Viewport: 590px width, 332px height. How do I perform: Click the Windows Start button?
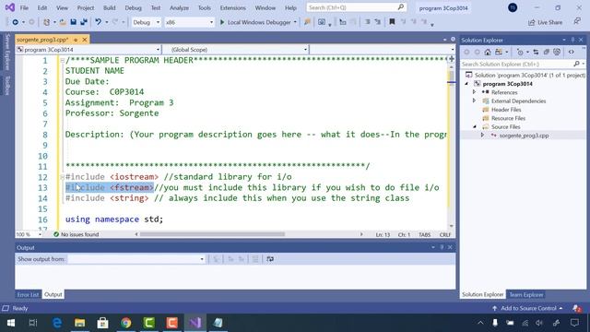tap(11, 323)
